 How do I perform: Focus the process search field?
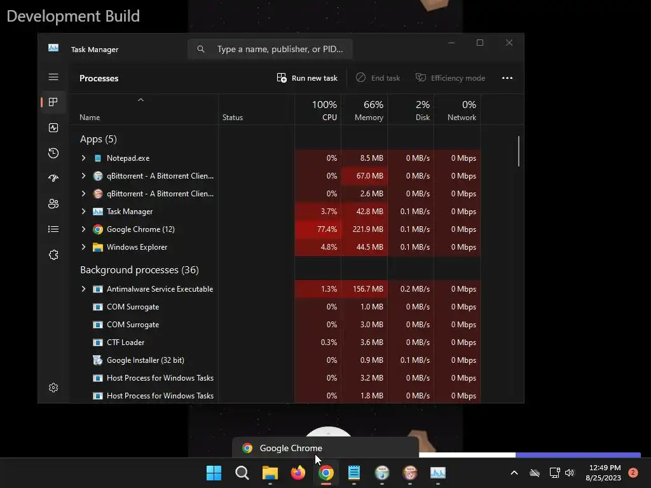[270, 49]
